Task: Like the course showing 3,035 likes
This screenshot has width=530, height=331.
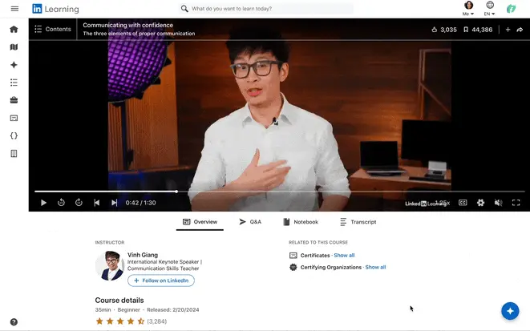Action: [444, 30]
